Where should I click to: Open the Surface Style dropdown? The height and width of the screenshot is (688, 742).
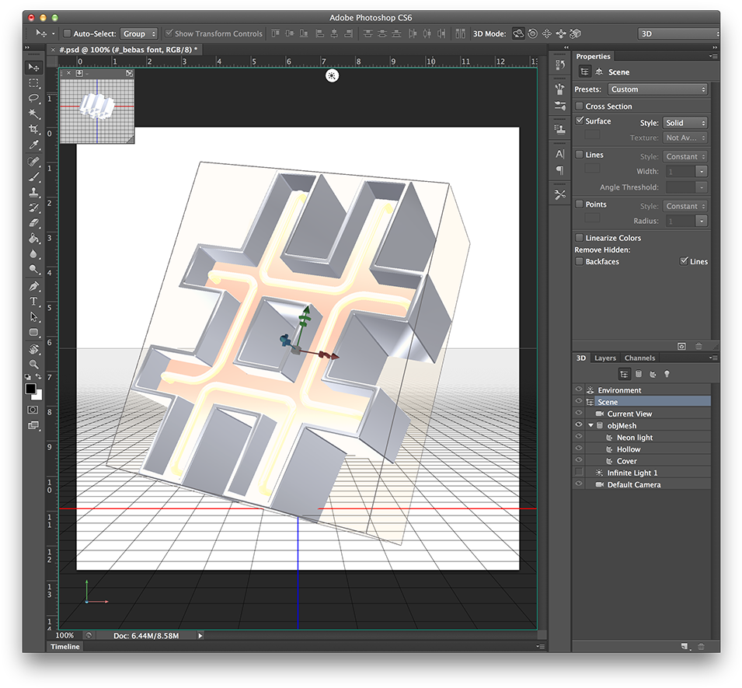click(x=685, y=123)
